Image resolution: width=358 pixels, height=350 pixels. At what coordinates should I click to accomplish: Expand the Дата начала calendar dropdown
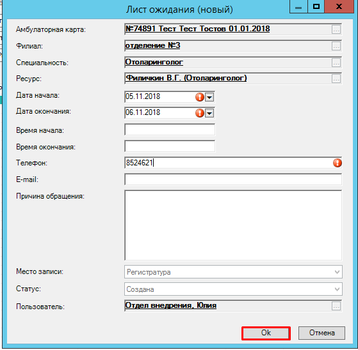pyautogui.click(x=209, y=97)
